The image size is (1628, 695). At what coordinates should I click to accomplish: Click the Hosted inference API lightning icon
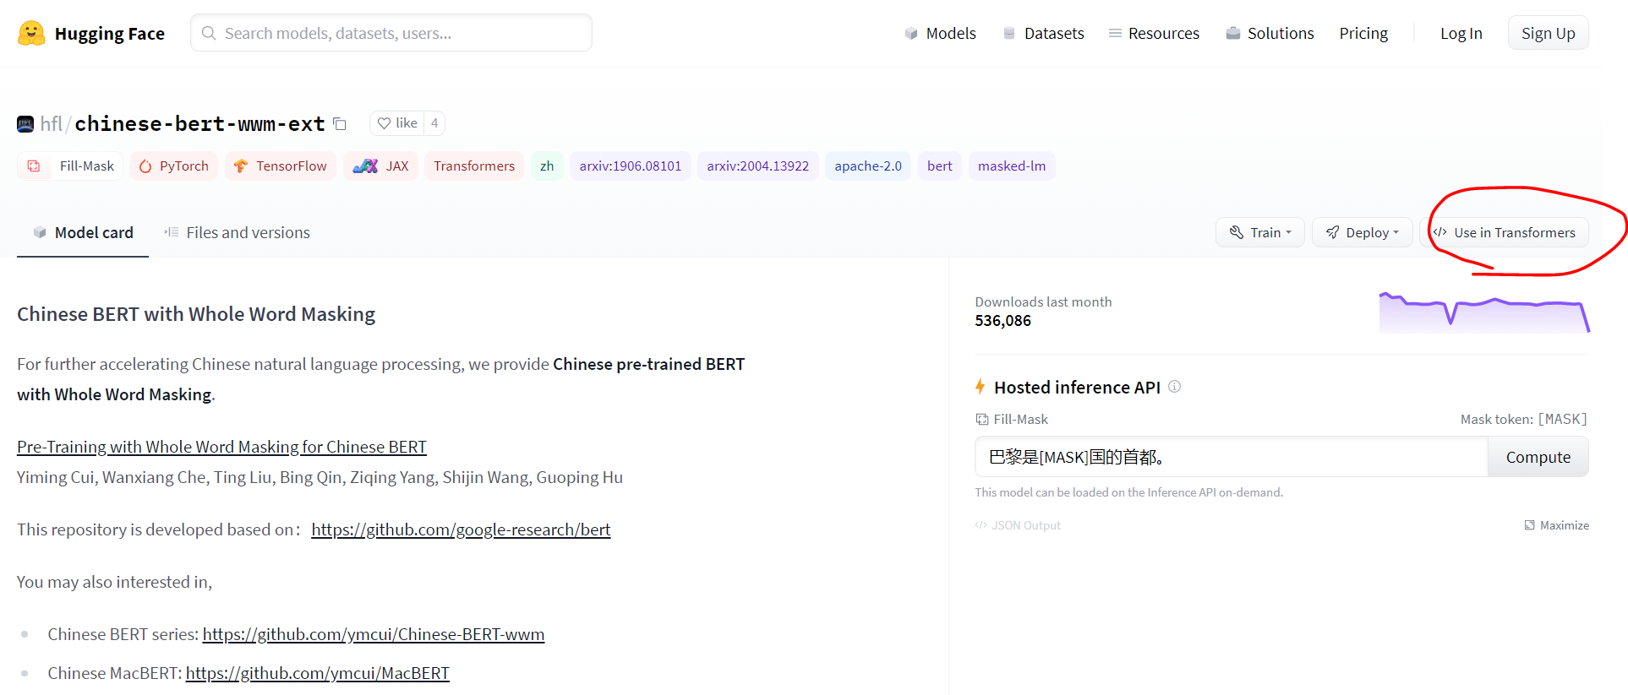click(980, 387)
